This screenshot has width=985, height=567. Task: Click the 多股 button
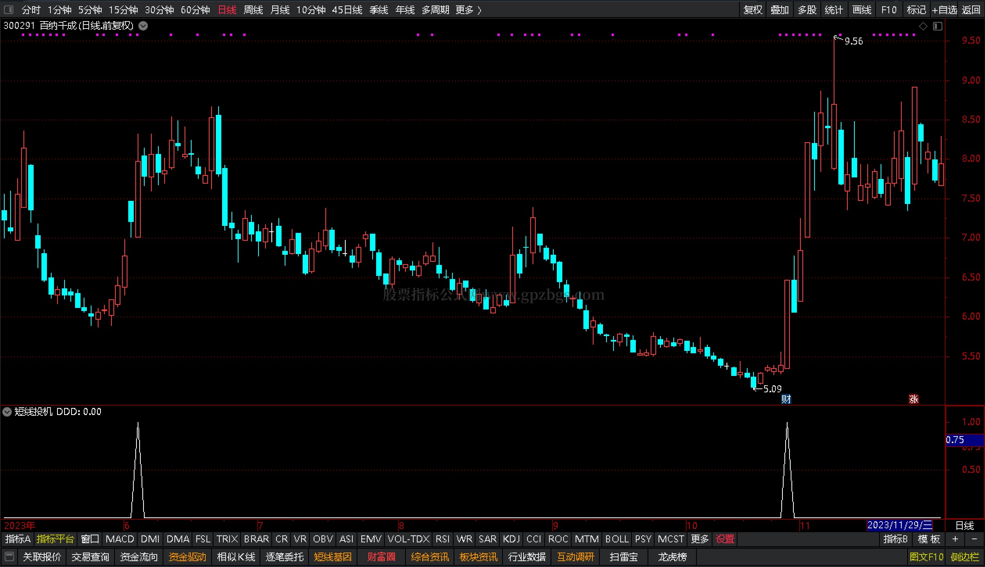pos(807,10)
